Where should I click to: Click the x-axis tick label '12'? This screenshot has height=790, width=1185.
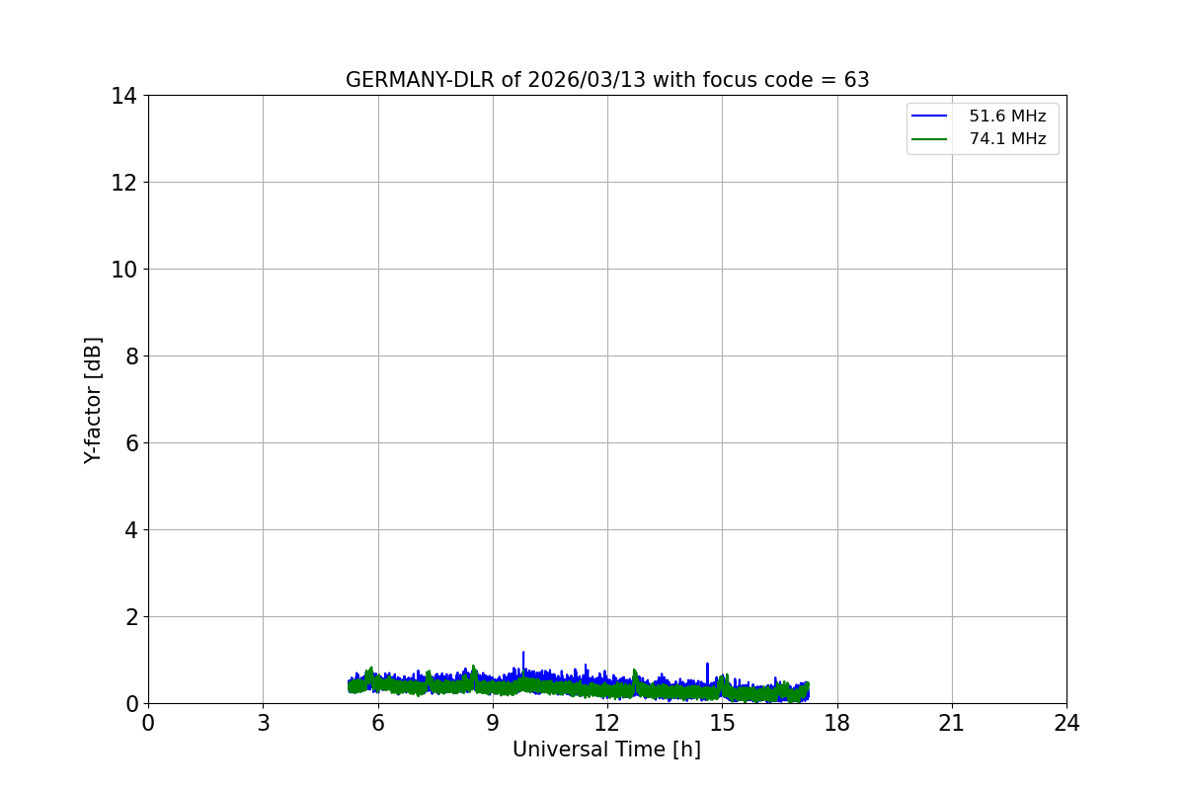[x=607, y=724]
